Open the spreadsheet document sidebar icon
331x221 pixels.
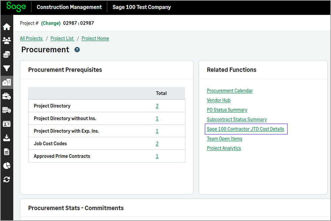tap(6, 151)
